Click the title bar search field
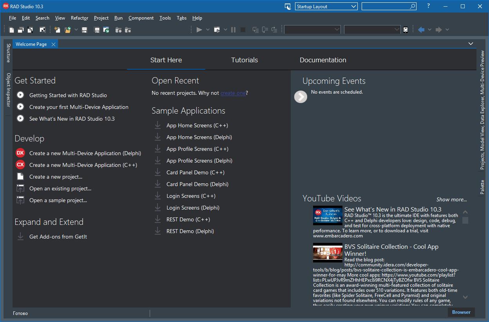This screenshot has width=489, height=322. click(386, 7)
